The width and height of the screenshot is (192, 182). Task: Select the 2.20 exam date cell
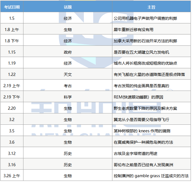pos(12,108)
